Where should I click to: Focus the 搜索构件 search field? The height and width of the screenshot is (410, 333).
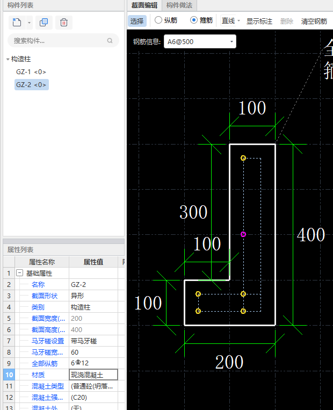tap(63, 40)
